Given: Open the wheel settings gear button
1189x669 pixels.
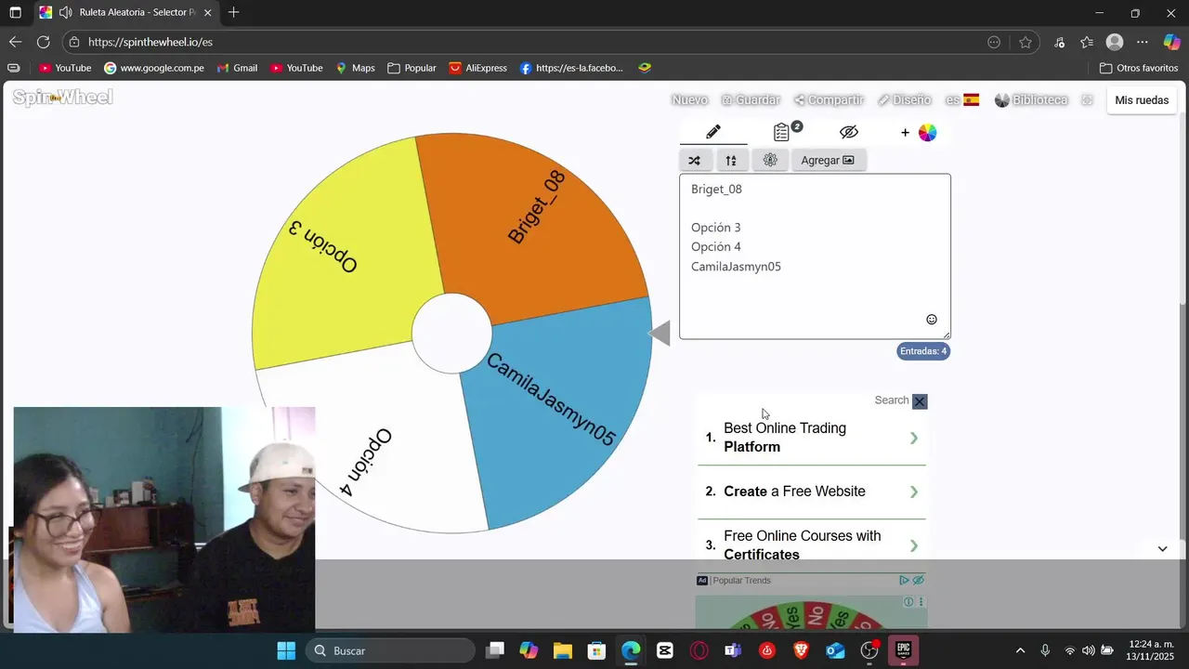Looking at the screenshot, I should tap(770, 160).
